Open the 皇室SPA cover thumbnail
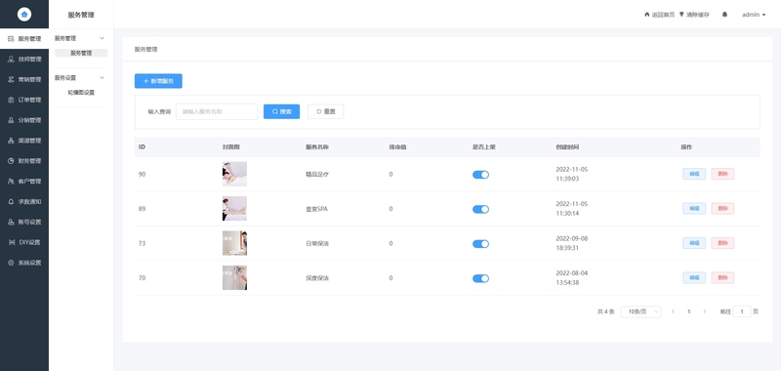The image size is (781, 371). tap(234, 209)
